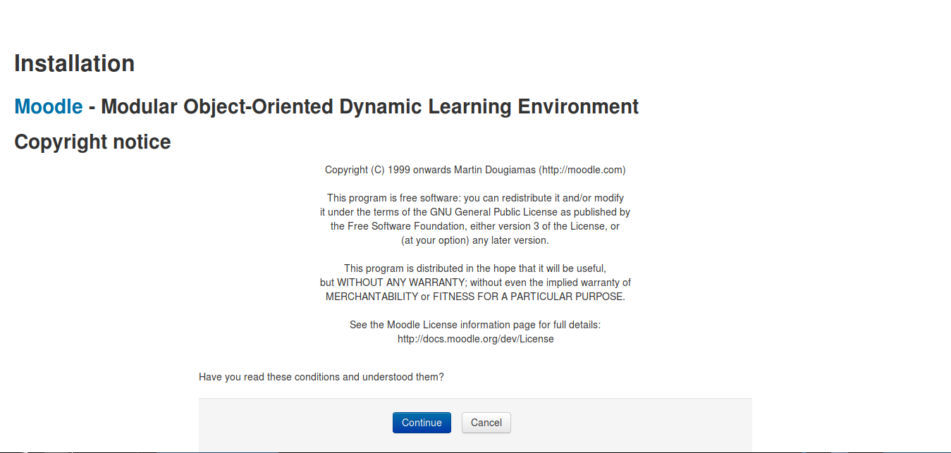Screen dimensions: 951x453
Task: Click 'but WITHOUT ANY WARRANTY' line
Action: [475, 283]
